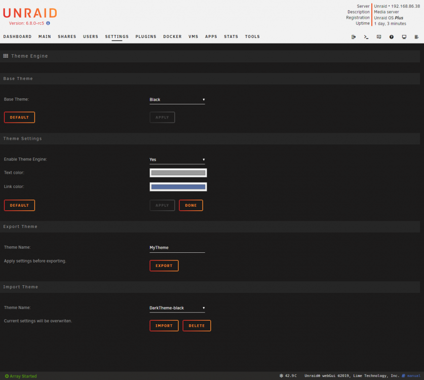Go to the Dashboard tab
Image resolution: width=424 pixels, height=380 pixels.
click(17, 36)
